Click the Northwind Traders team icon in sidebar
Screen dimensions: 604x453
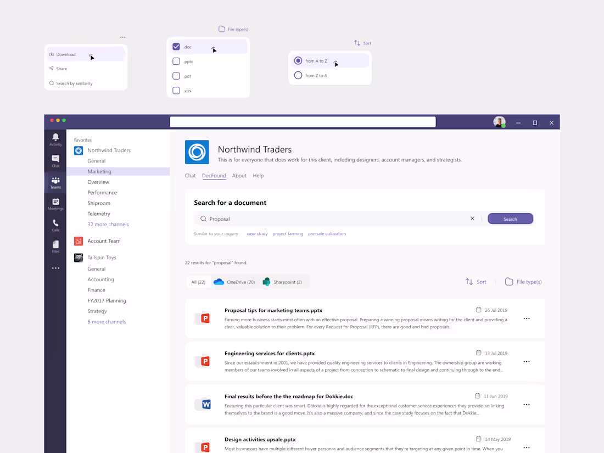[x=79, y=150]
